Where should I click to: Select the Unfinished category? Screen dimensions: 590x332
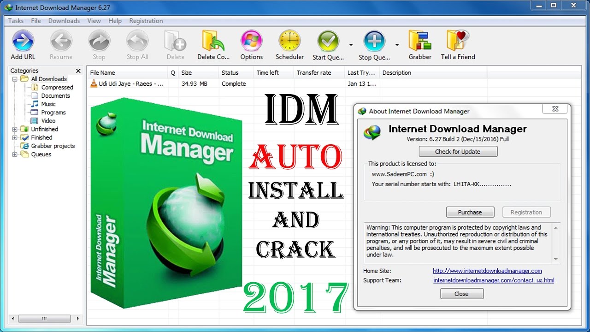(x=45, y=129)
